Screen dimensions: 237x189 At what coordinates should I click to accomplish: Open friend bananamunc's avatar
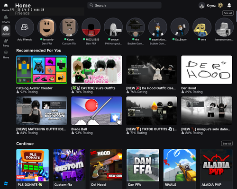[224, 27]
